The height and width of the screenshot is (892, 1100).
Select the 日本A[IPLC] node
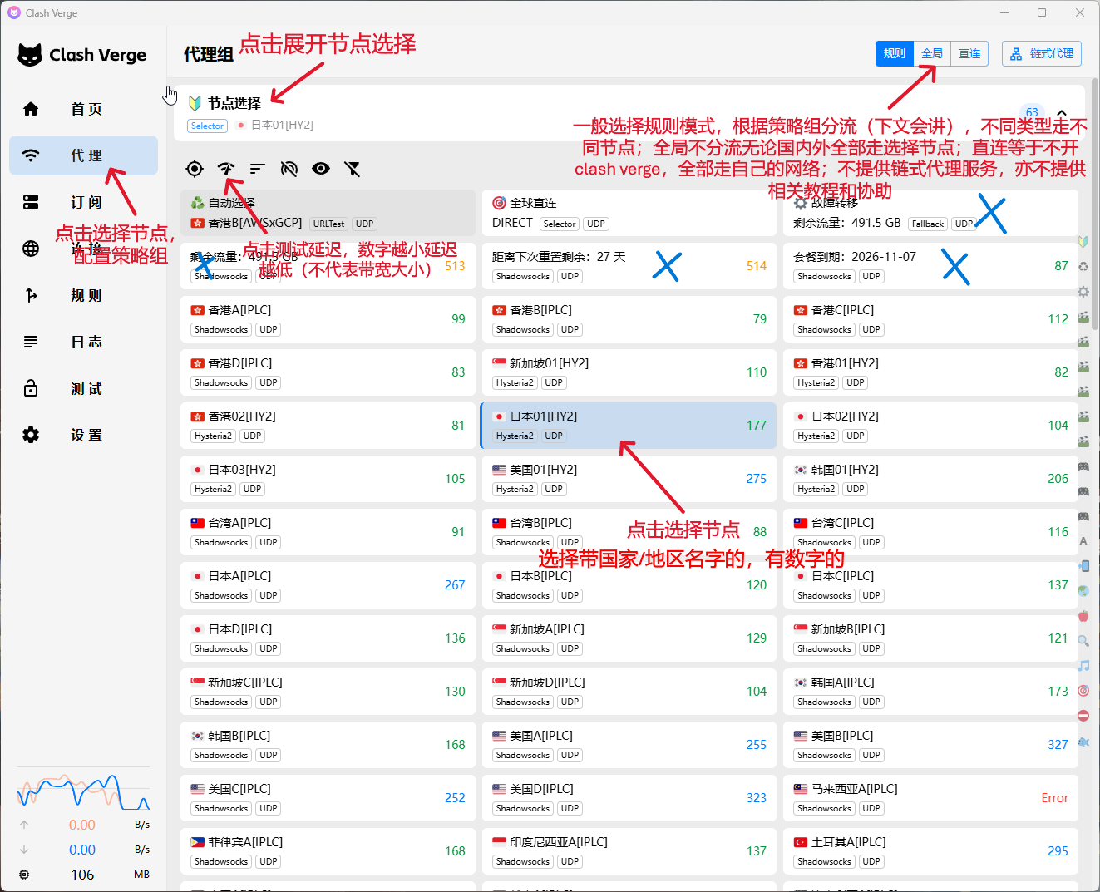click(x=328, y=585)
